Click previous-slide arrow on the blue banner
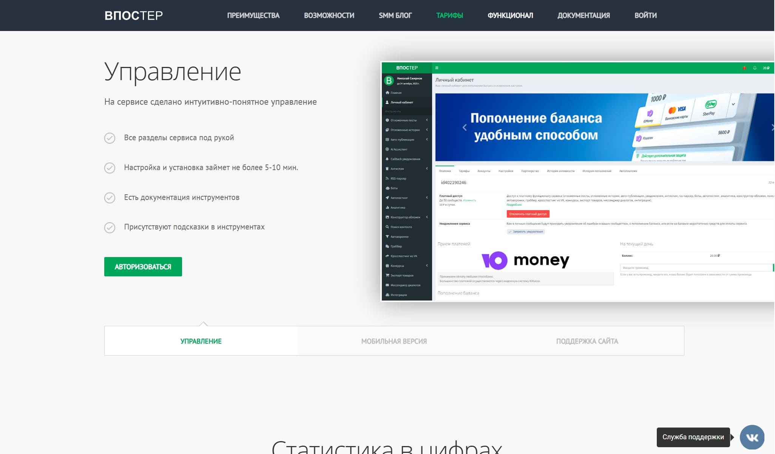Screen dimensions: 775x454 [465, 128]
